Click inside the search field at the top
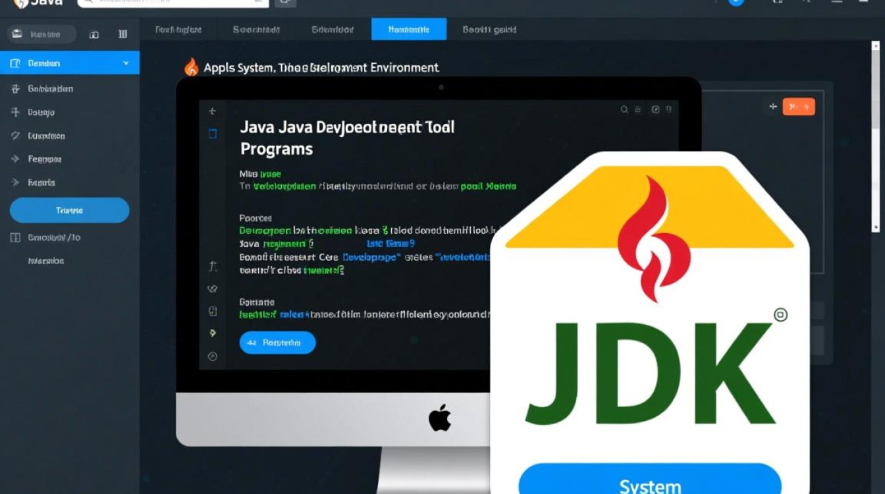The image size is (885, 494). [x=173, y=3]
